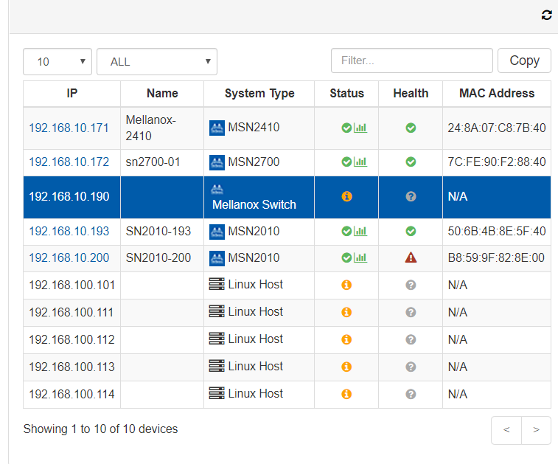Select MAC address 7C:FE:90:F2:88:40
Viewport: 558px width, 464px height.
496,162
